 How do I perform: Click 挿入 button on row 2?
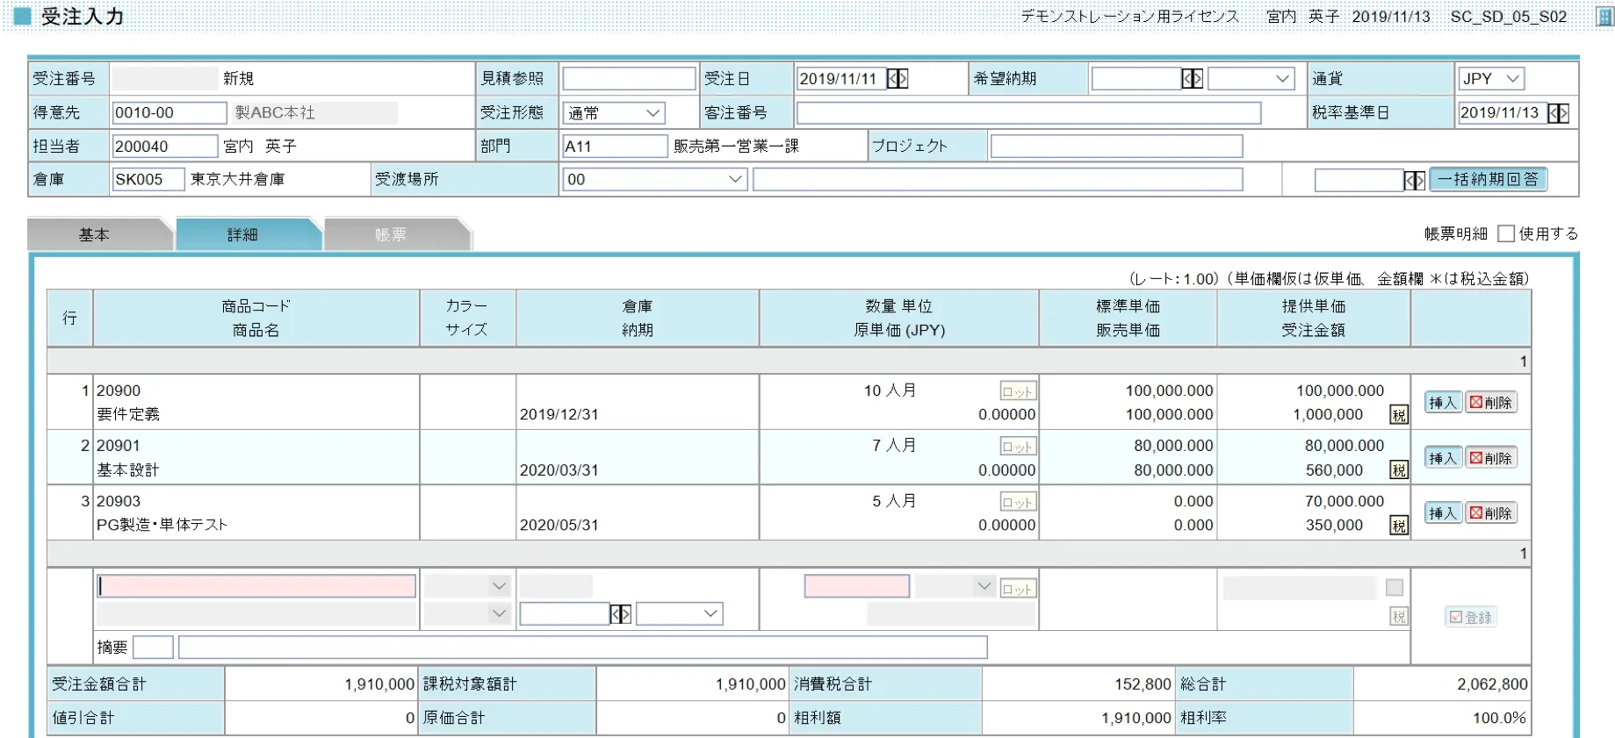(x=1442, y=458)
